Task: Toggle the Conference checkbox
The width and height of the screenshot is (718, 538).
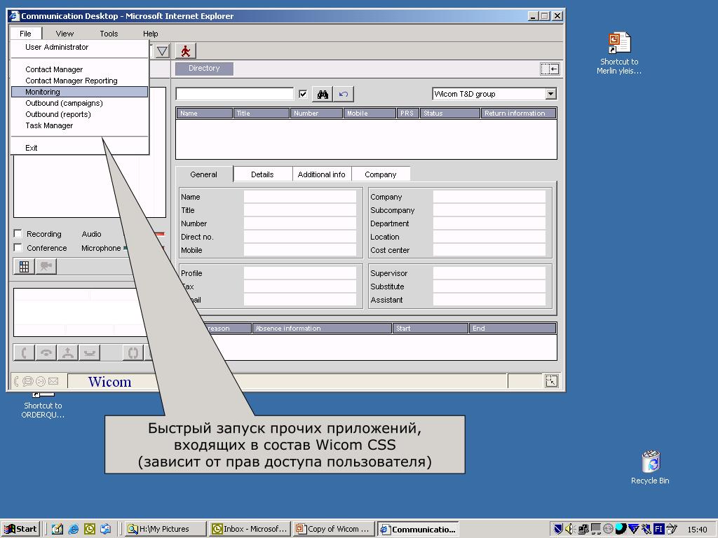Action: (18, 247)
